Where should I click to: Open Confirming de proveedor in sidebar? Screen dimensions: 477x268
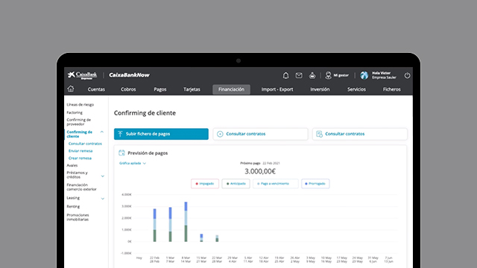pos(79,122)
